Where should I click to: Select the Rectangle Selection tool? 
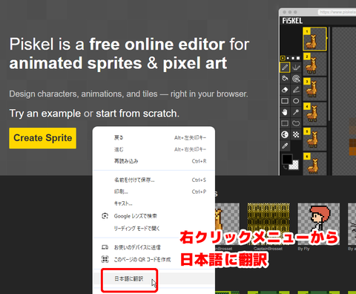(x=285, y=123)
